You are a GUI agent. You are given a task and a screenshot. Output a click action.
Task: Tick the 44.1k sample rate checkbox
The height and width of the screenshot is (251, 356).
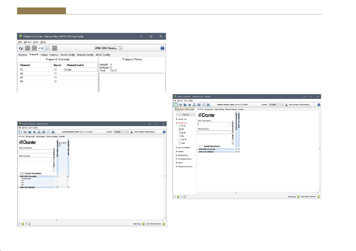click(x=180, y=126)
